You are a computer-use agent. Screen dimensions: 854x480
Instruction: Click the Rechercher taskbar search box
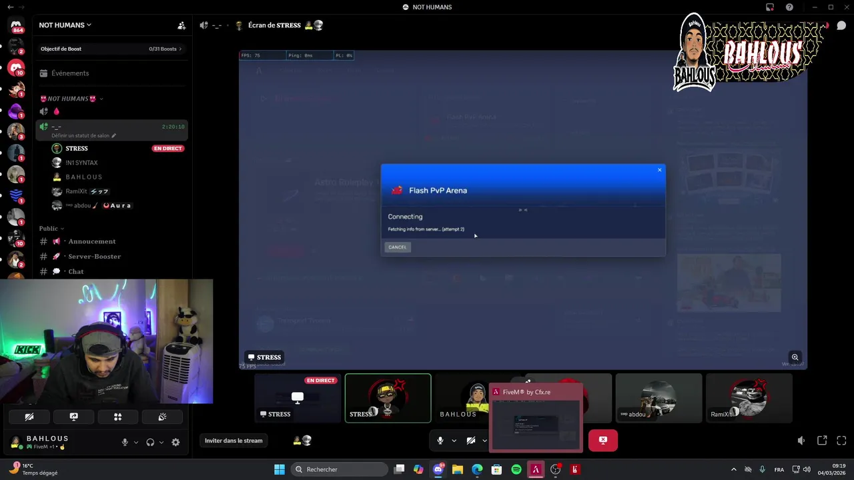tap(340, 469)
